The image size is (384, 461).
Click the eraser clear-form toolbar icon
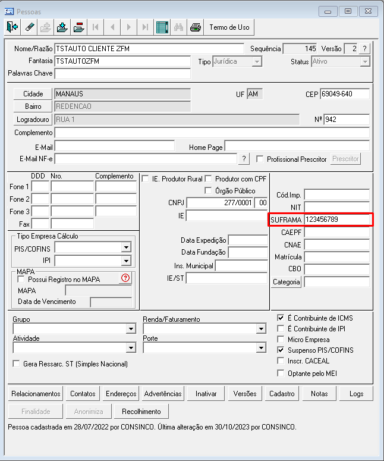[x=29, y=27]
